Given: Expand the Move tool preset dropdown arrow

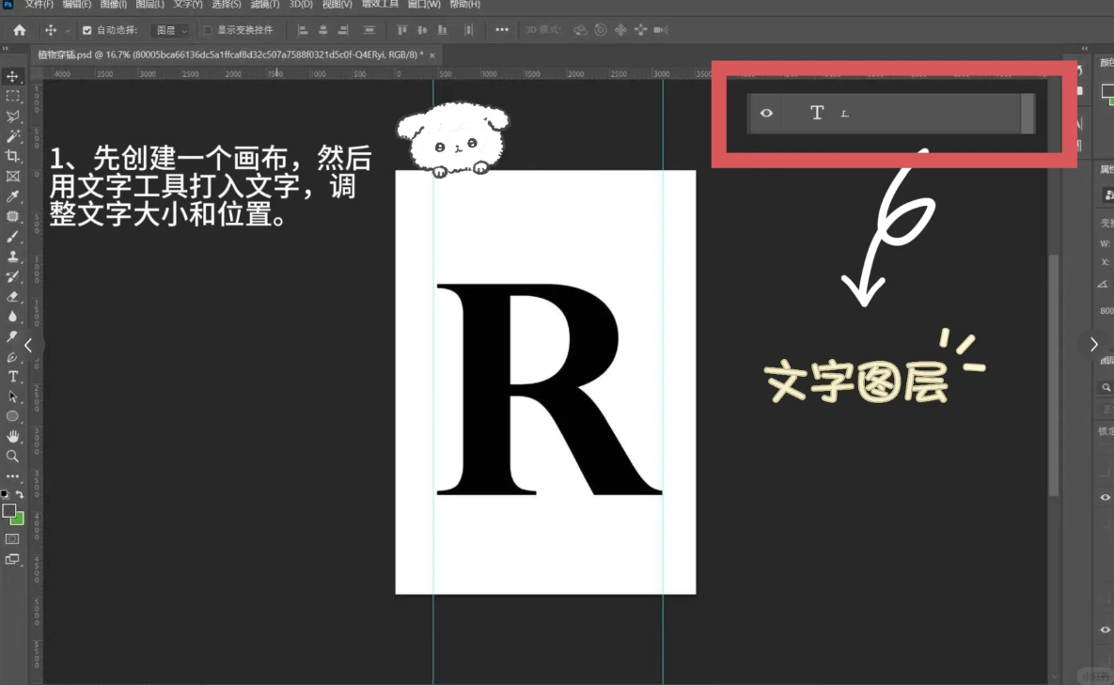Looking at the screenshot, I should pos(68,30).
